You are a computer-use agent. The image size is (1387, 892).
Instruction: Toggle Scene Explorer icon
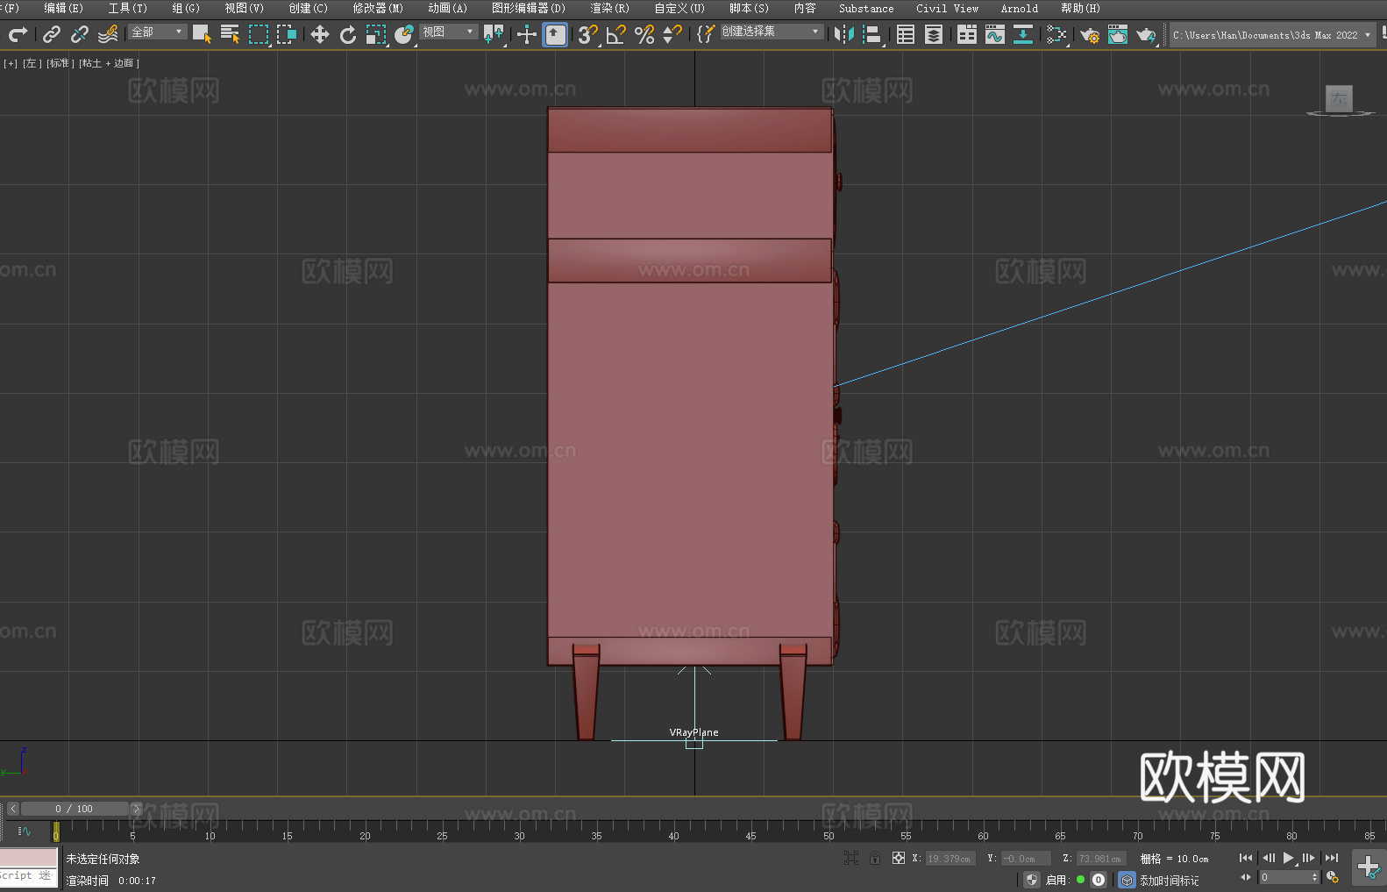tap(906, 34)
